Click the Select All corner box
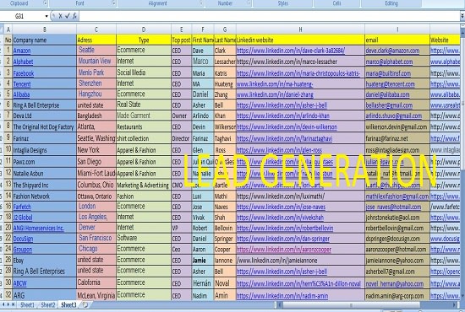Screen dimensions: 465x312 point(2,30)
